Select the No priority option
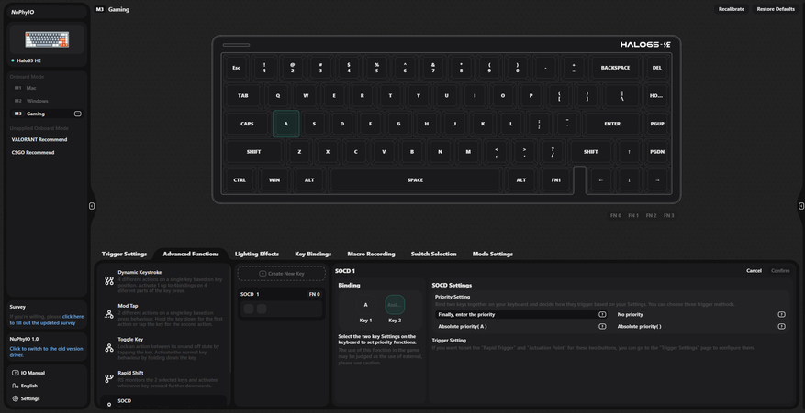 700,315
